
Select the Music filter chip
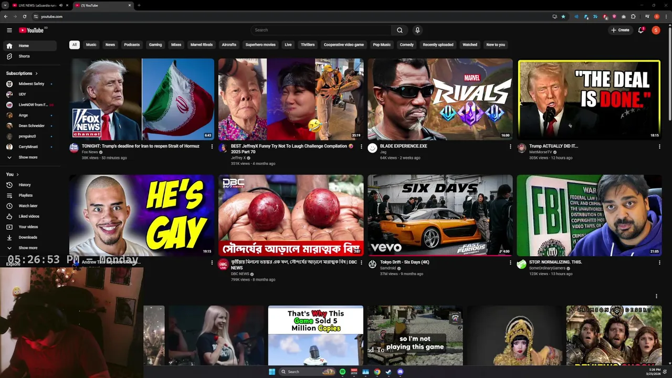pos(91,45)
